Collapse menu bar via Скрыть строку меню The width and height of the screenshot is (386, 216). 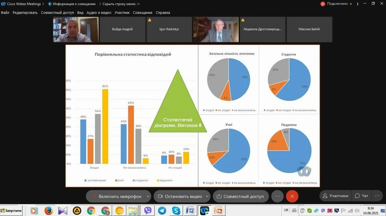[121, 4]
